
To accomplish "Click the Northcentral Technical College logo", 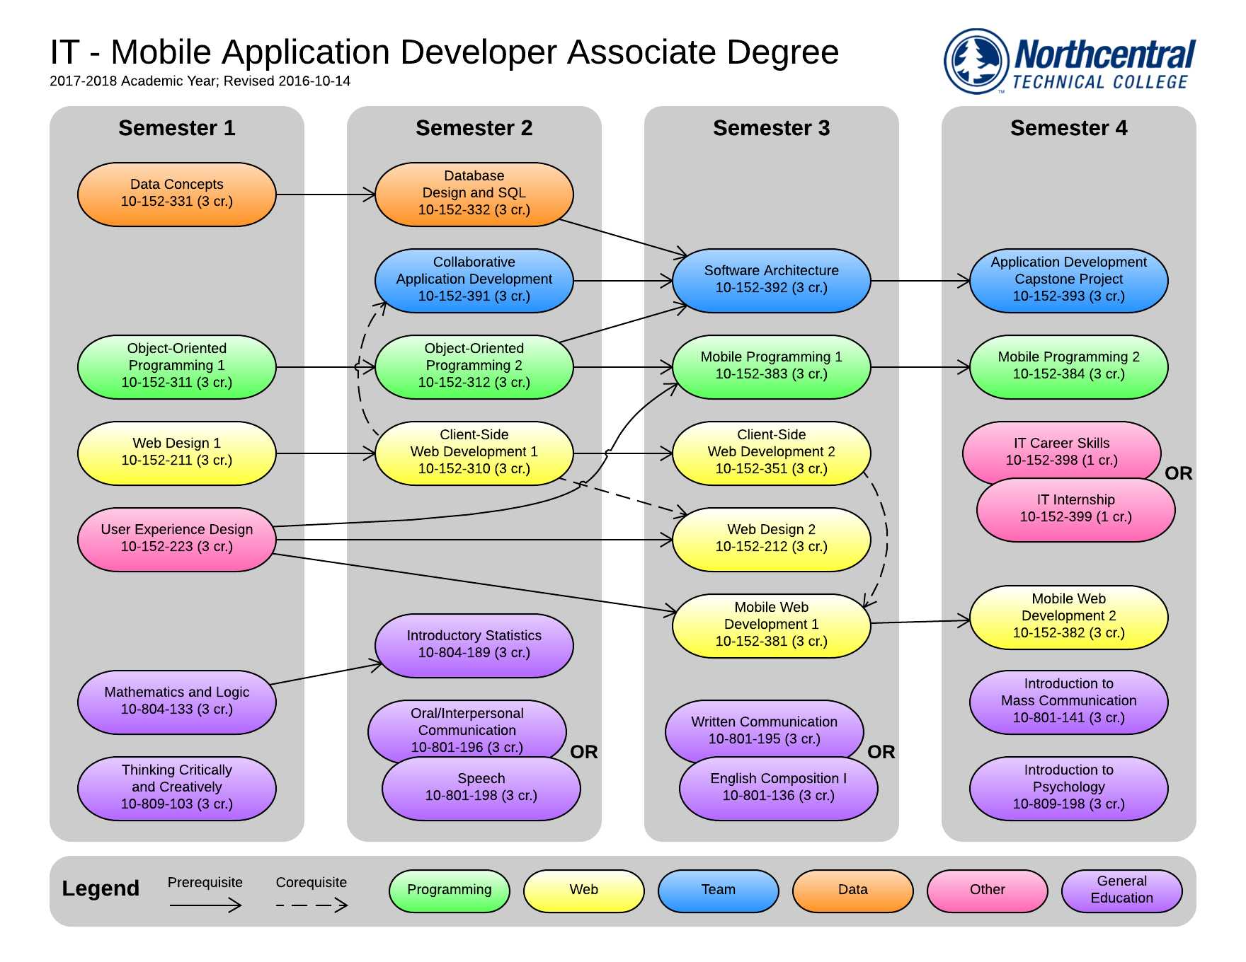I will click(1069, 62).
